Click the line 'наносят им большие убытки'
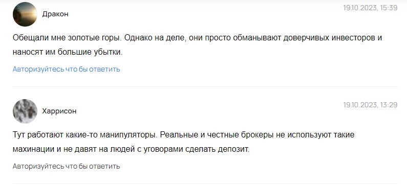The image size is (407, 187). [x=68, y=52]
